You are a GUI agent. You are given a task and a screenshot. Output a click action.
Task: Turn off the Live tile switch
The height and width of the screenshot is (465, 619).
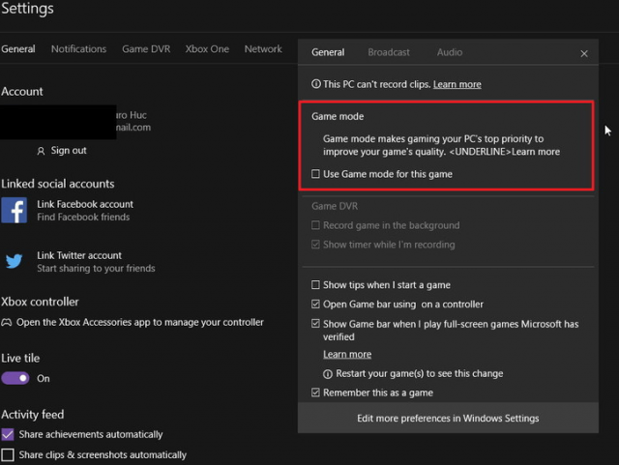(x=15, y=378)
